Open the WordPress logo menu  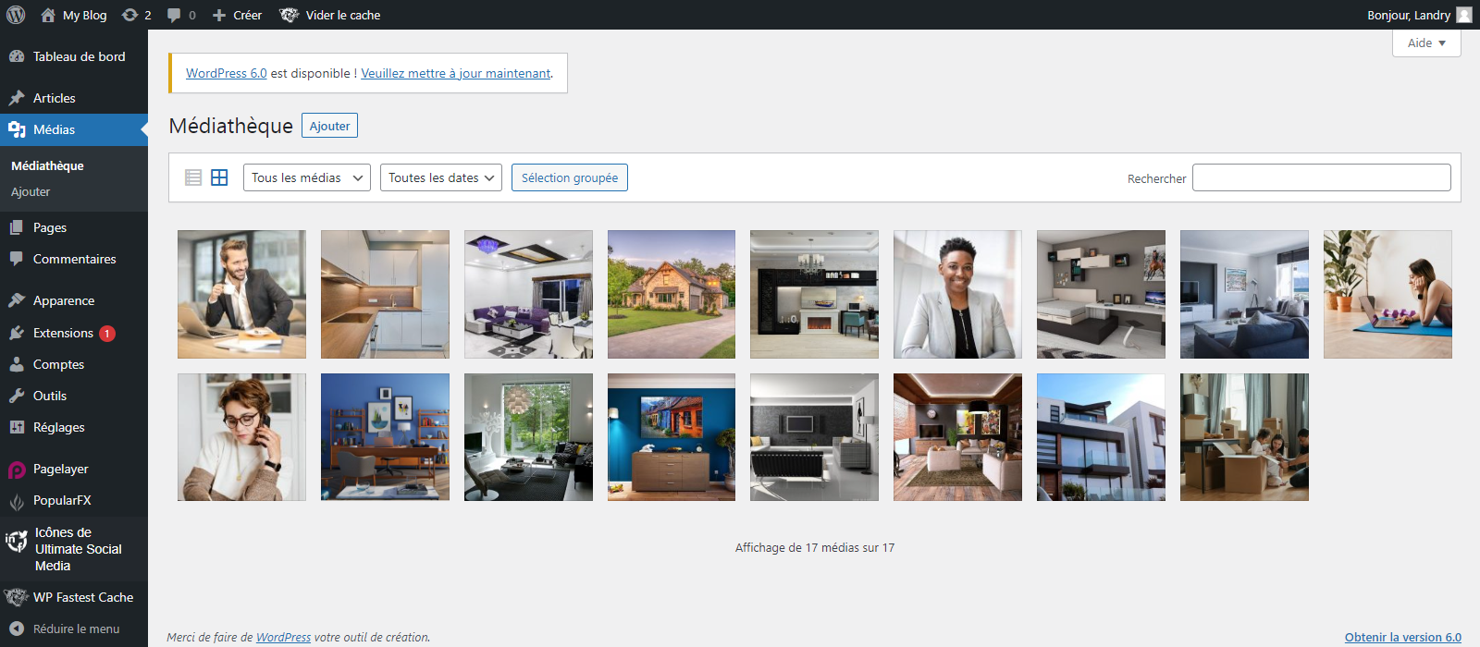[16, 15]
